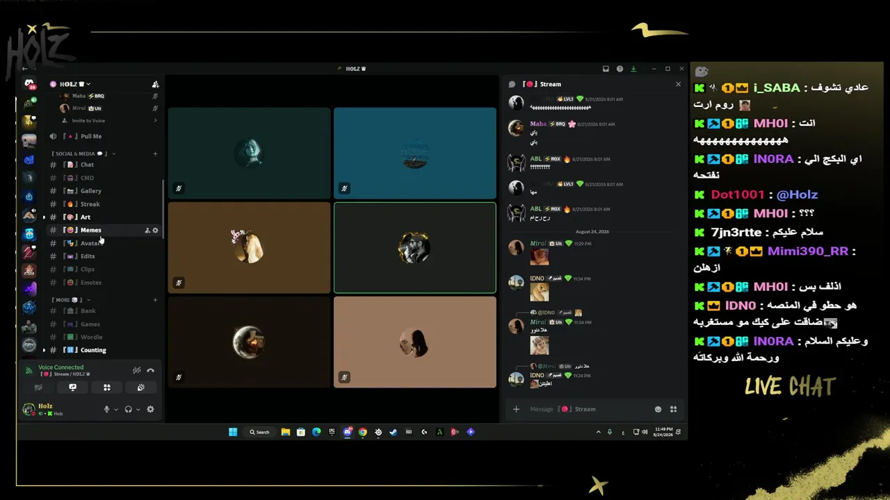Image resolution: width=890 pixels, height=500 pixels.
Task: Select Miral in the voice member list
Action: coord(110,108)
